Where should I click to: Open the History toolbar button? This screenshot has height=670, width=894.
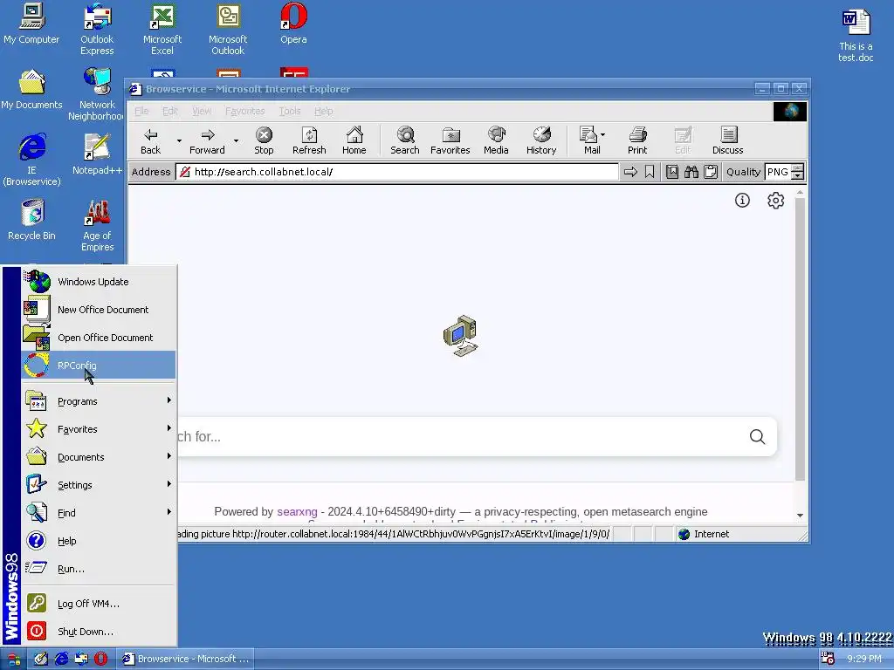[541, 140]
